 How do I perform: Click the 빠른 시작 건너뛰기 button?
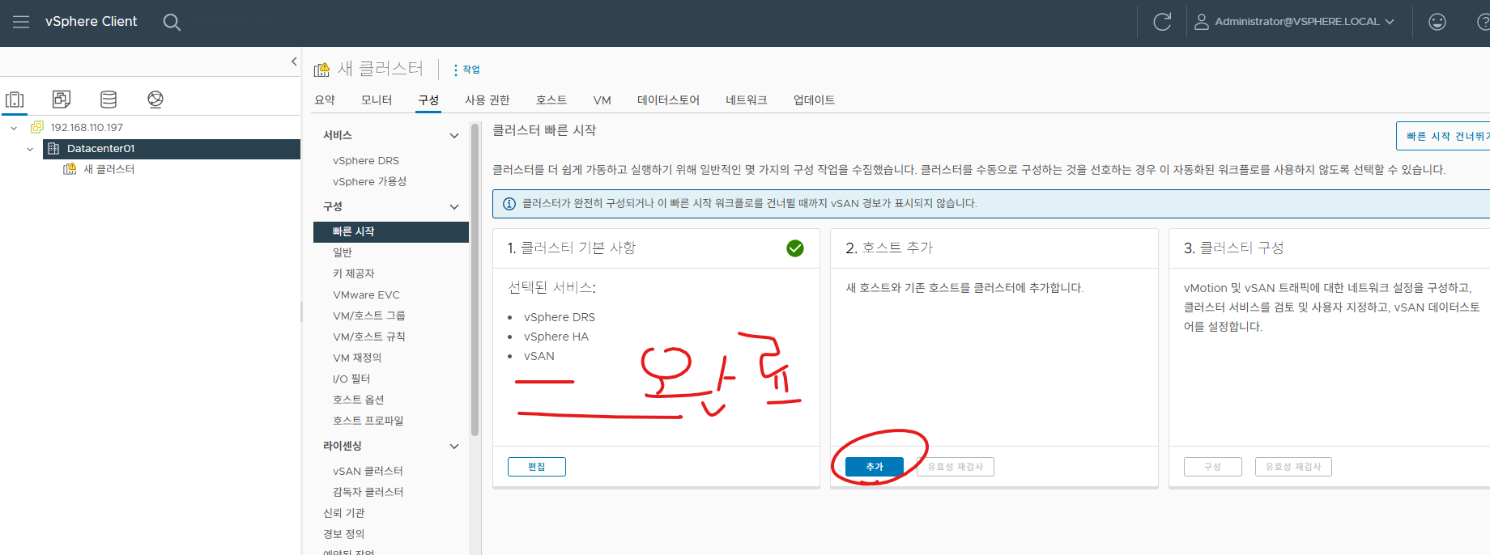pos(1443,136)
